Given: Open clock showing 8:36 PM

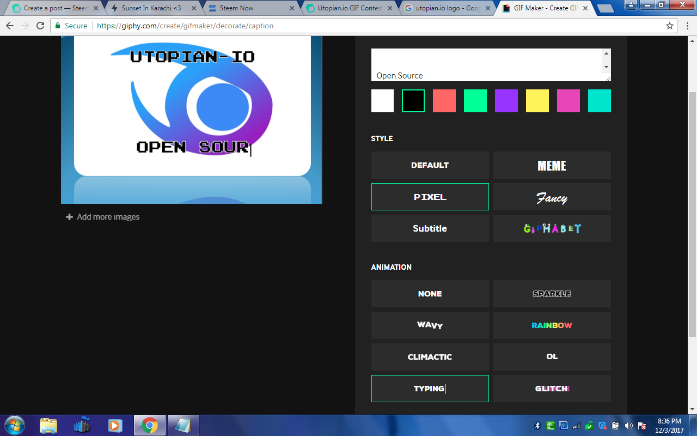Looking at the screenshot, I should click(x=670, y=426).
